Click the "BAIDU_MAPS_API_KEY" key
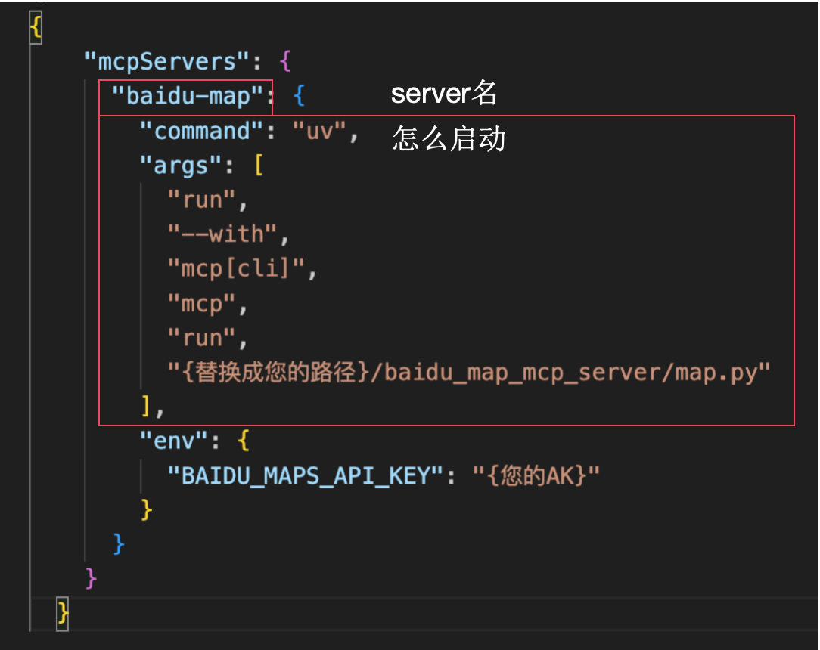Viewport: 820px width, 650px height. (x=306, y=475)
